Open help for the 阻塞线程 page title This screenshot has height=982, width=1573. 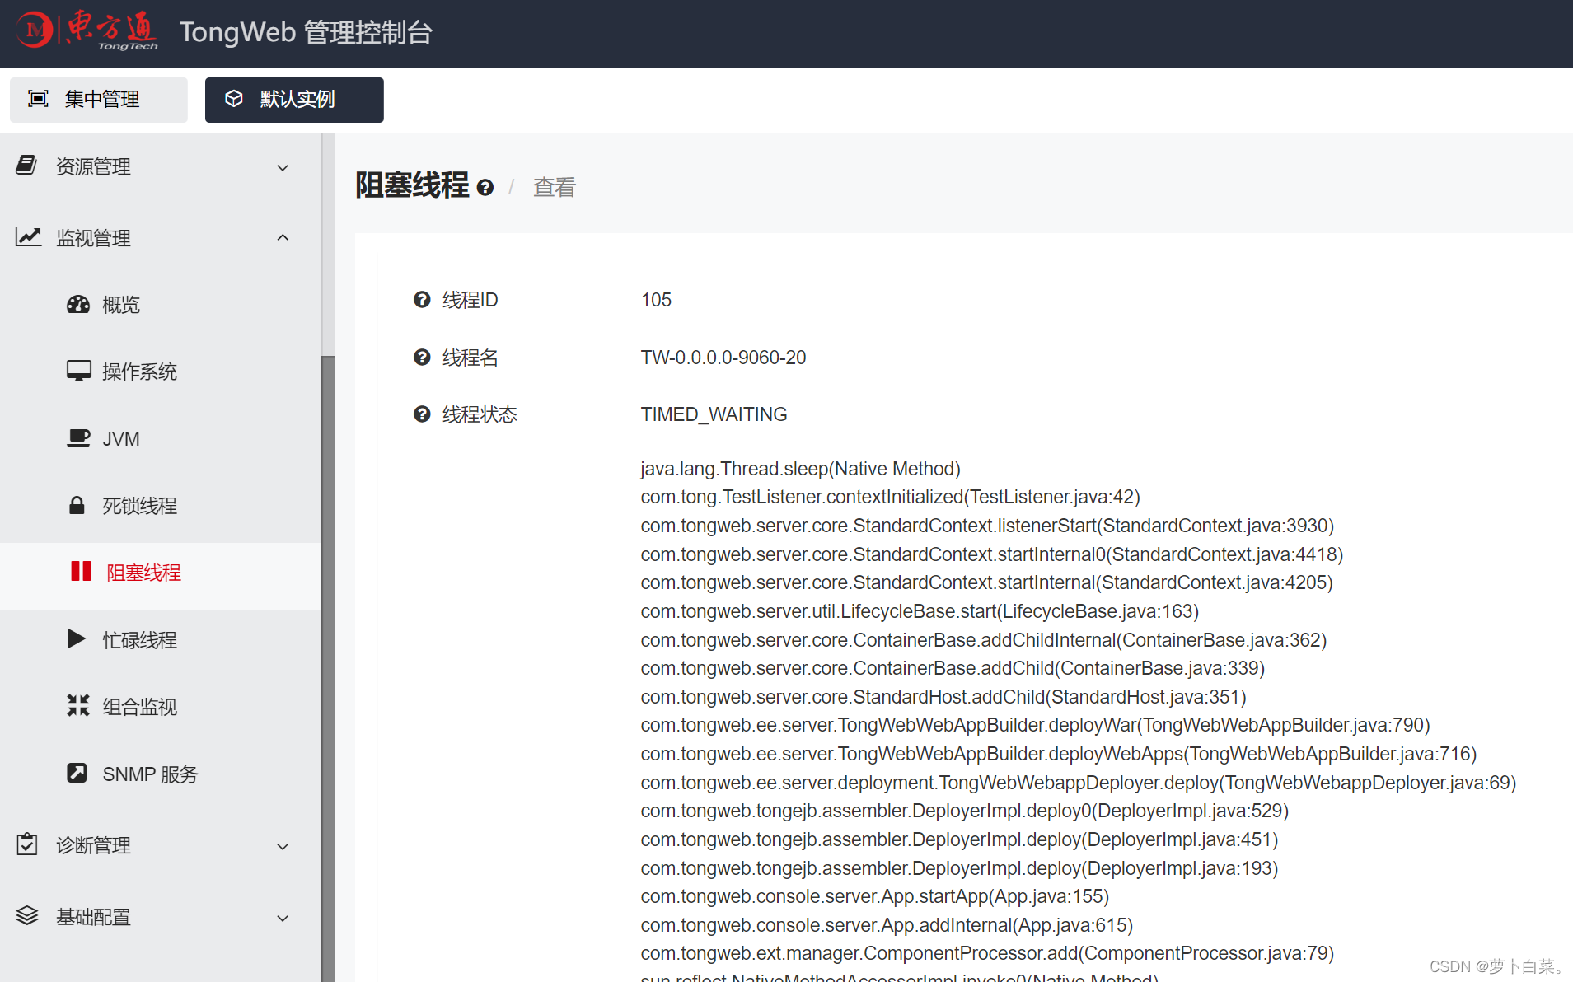(485, 188)
